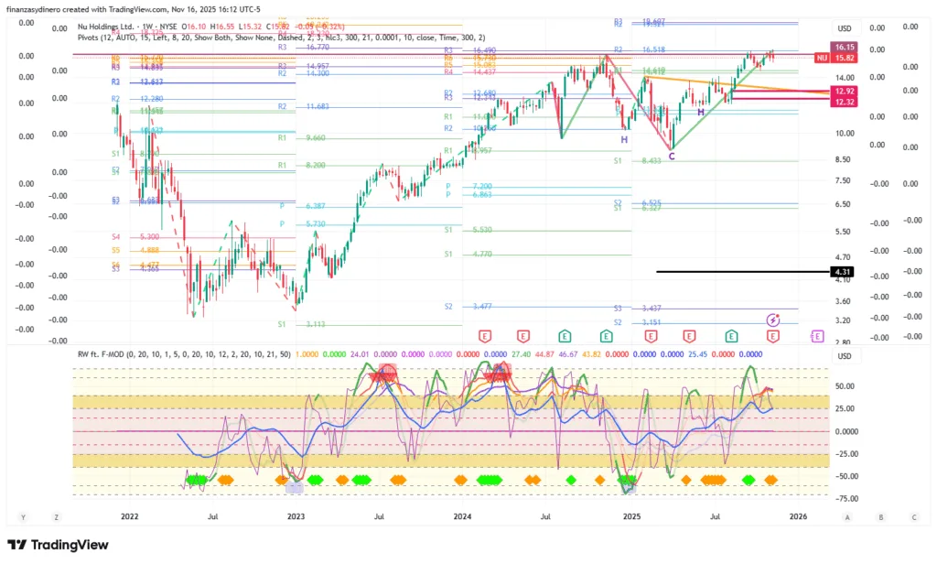937x564 pixels.
Task: Open the USD currency selector on main chart
Action: (x=845, y=28)
